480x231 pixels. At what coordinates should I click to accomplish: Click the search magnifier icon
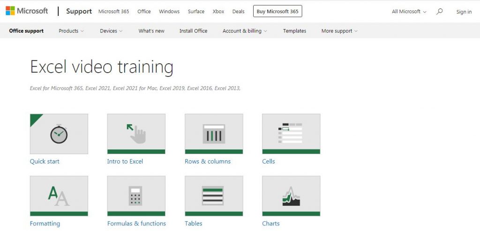439,12
